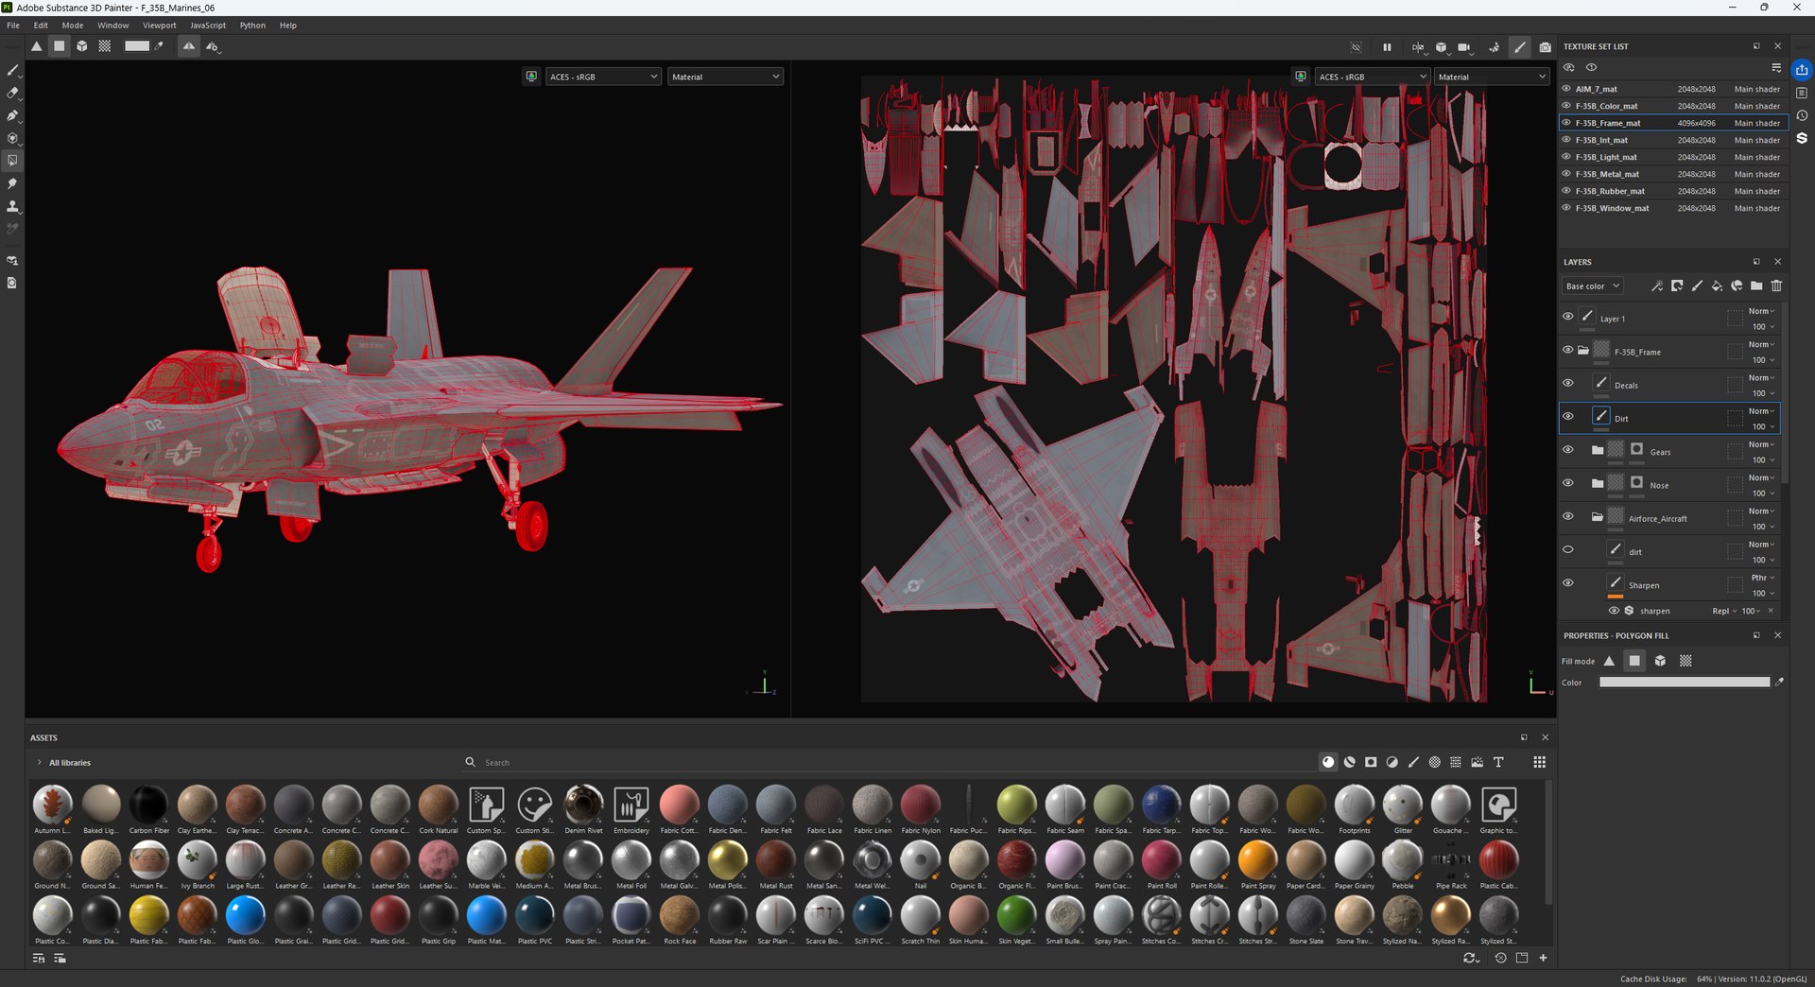Screen dimensions: 1815x987
Task: Click the Assets search field
Action: tap(889, 762)
